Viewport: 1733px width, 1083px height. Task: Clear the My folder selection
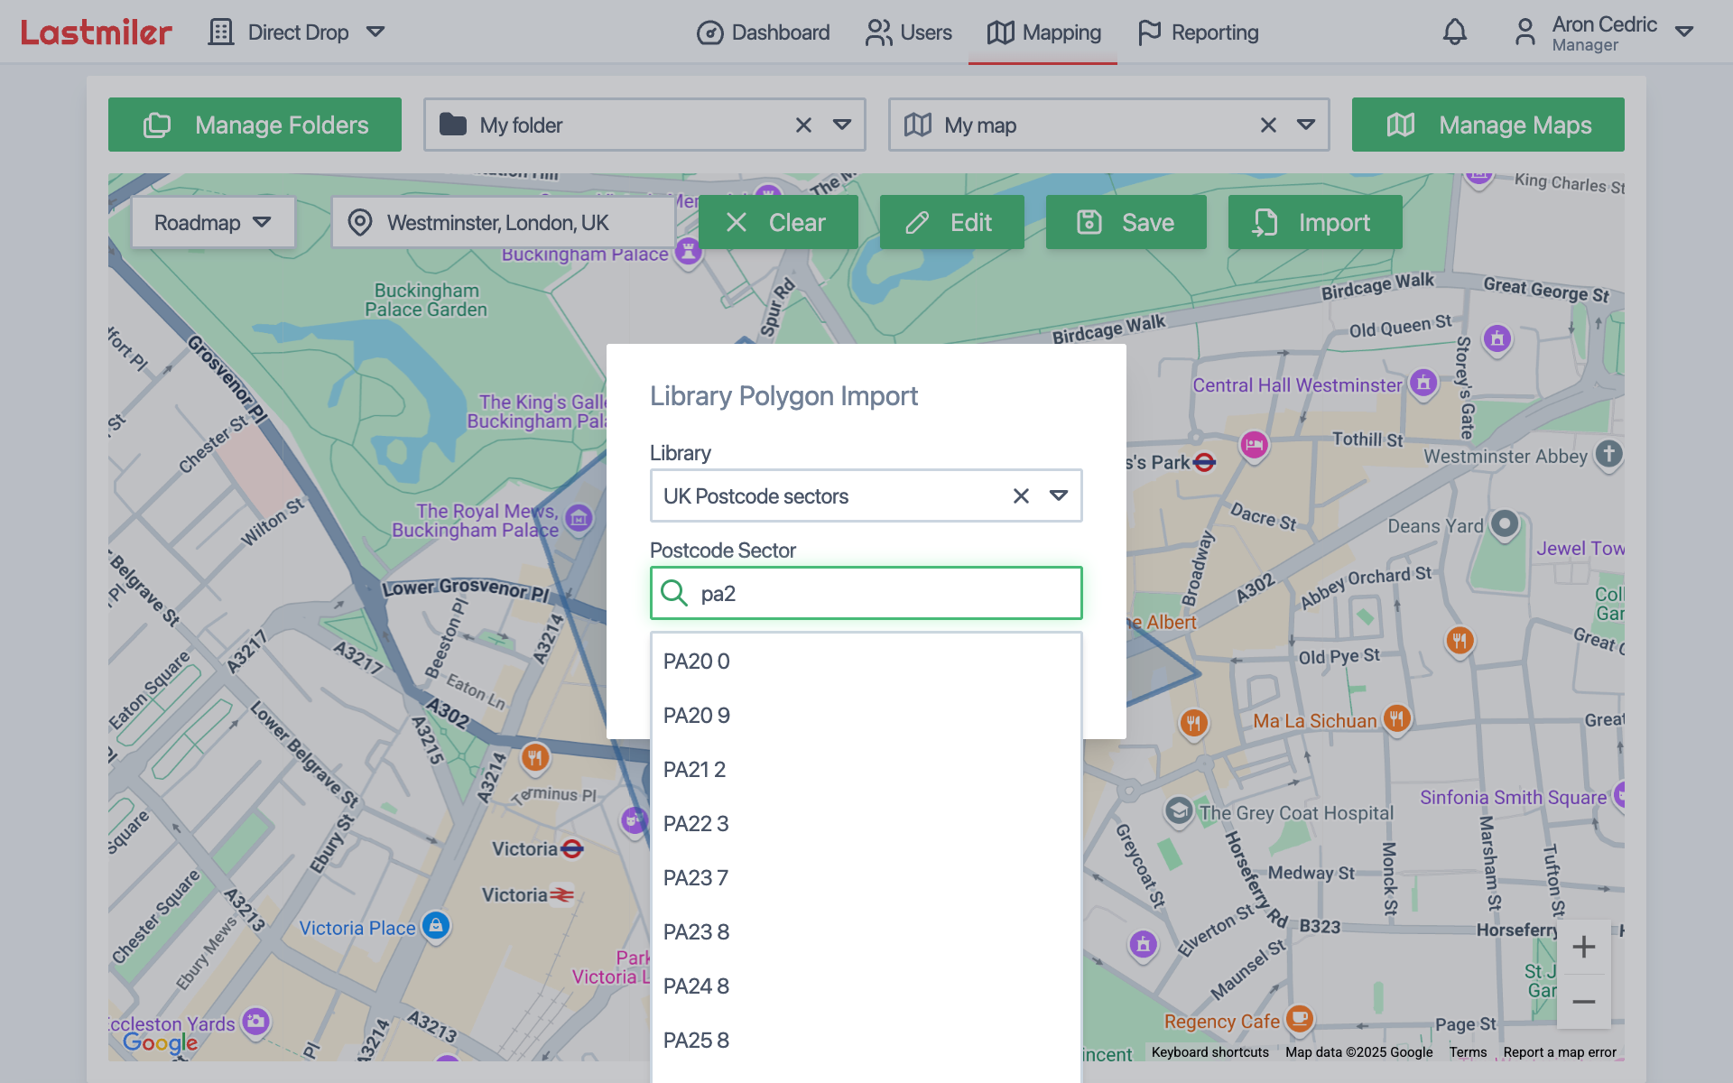pyautogui.click(x=803, y=125)
